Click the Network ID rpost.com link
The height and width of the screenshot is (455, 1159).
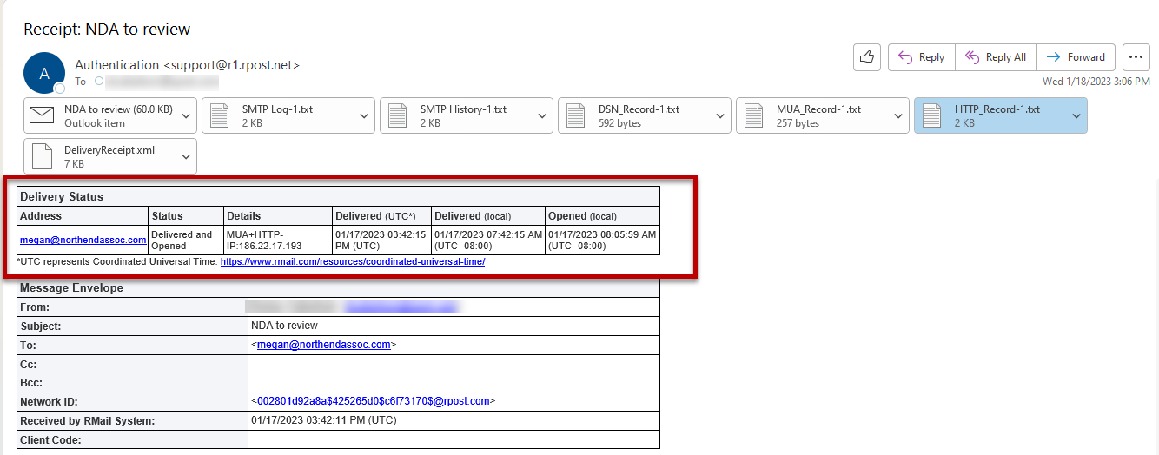tap(374, 401)
